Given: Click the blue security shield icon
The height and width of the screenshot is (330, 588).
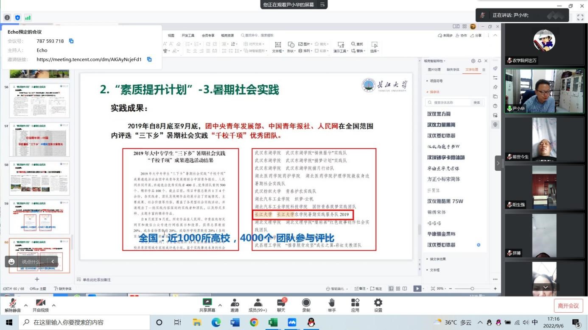Looking at the screenshot, I should tap(17, 17).
